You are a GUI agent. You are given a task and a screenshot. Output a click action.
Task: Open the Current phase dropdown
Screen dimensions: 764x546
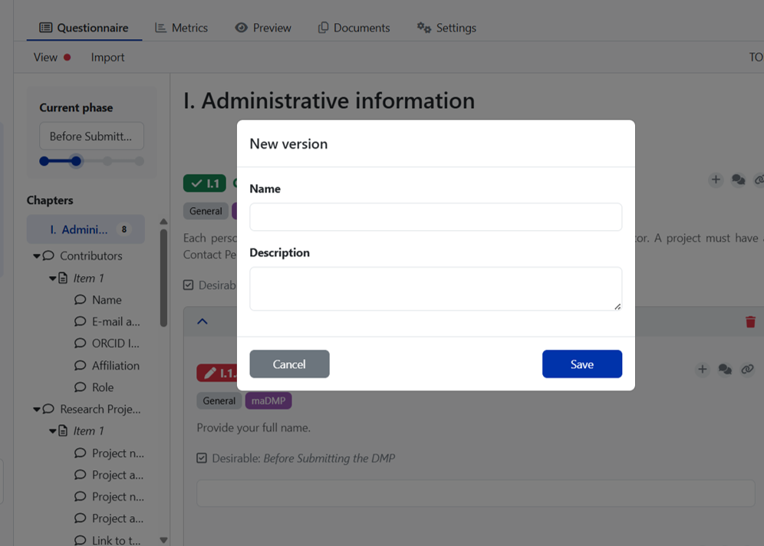(91, 136)
